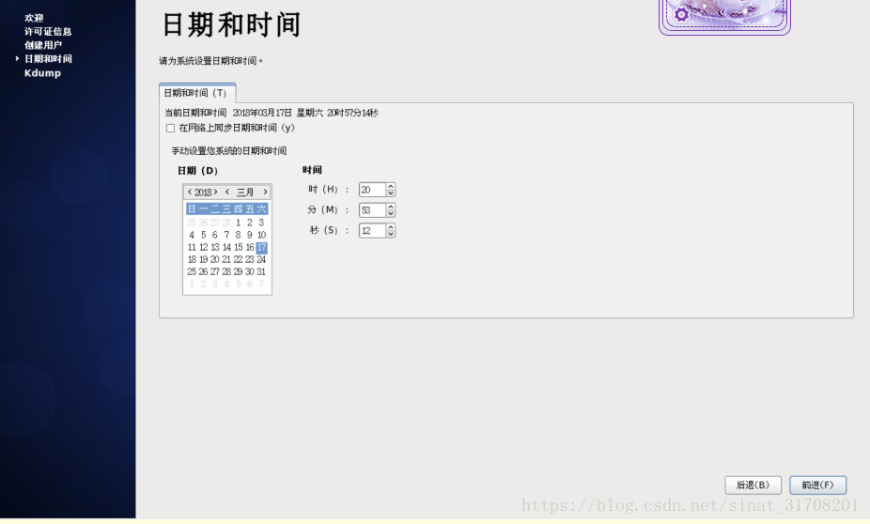
Task: Click the 欢迎 sidebar step
Action: (x=34, y=18)
